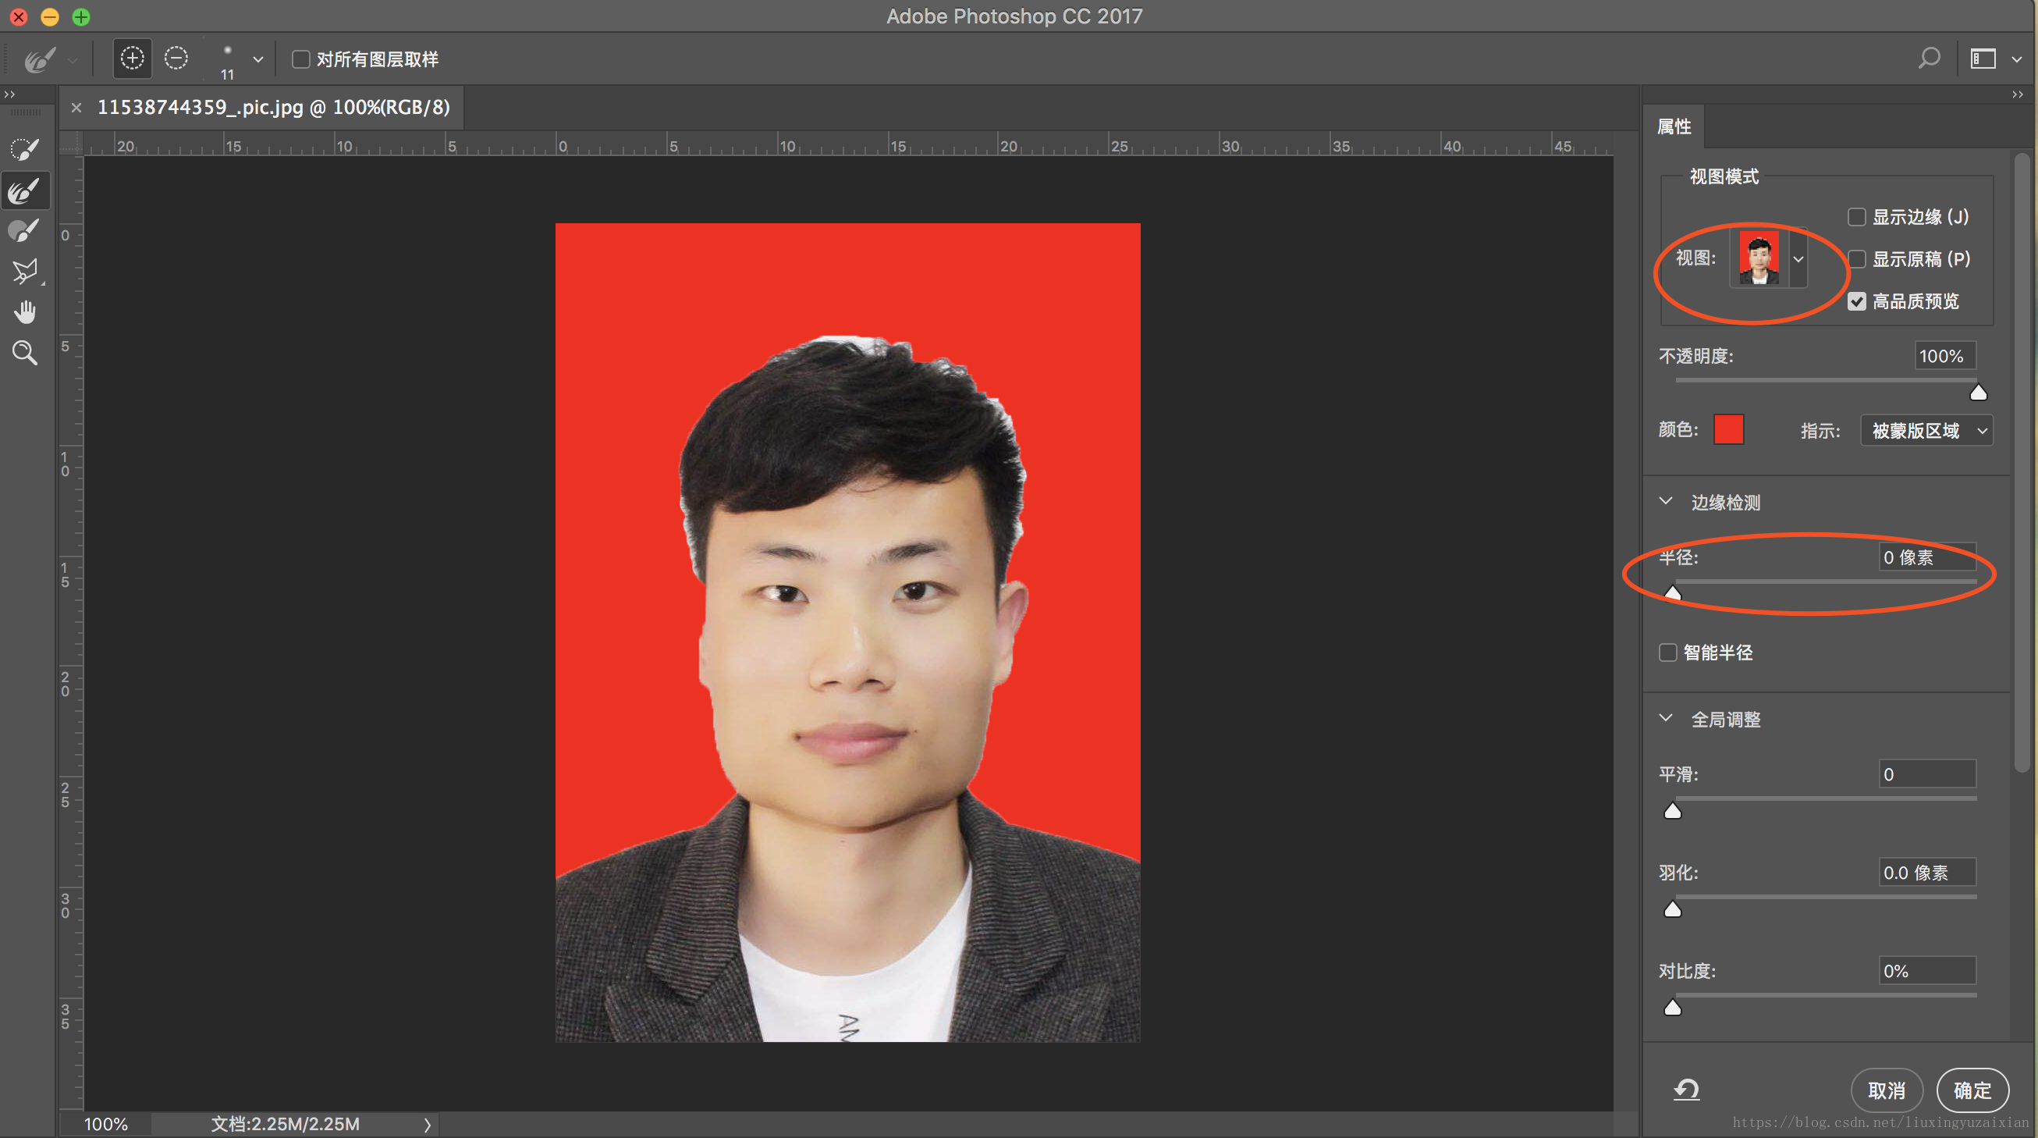Click the red 颜色 swatch
The image size is (2038, 1138).
click(1728, 430)
